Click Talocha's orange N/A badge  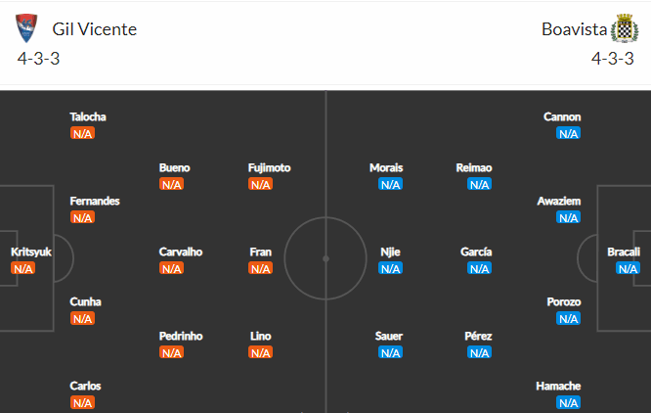82,133
